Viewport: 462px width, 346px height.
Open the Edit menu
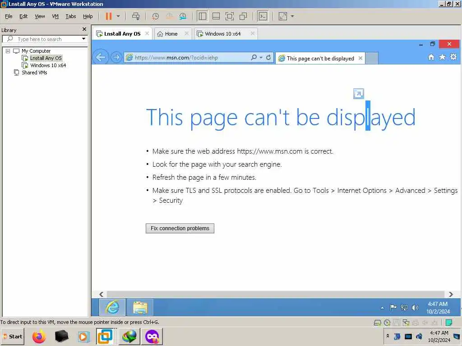tap(23, 16)
